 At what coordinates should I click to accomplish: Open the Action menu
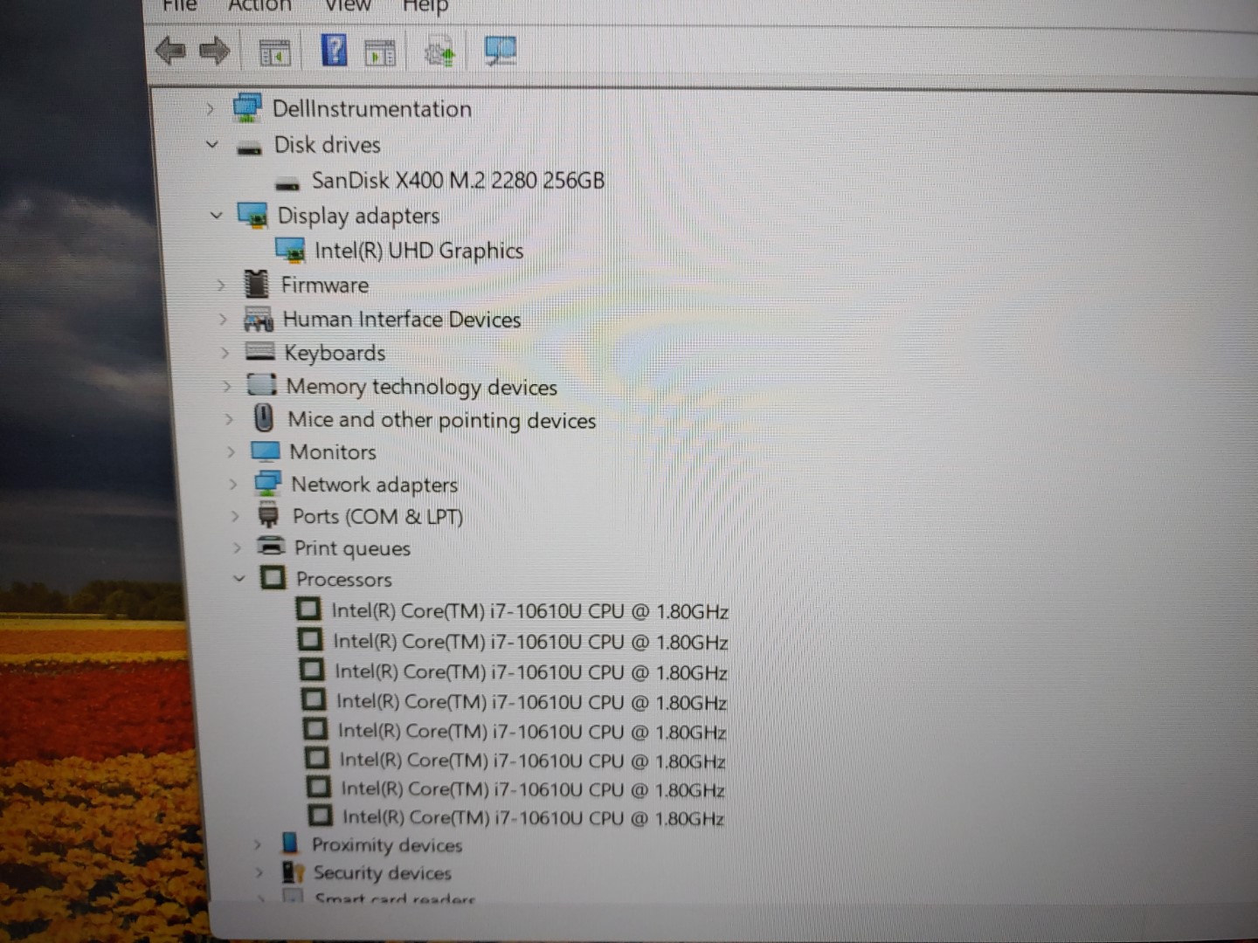click(x=259, y=5)
